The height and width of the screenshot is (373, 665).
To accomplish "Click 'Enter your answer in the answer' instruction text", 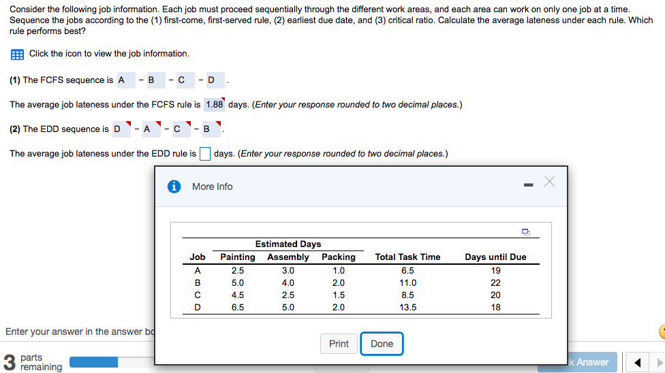I will tap(80, 331).
